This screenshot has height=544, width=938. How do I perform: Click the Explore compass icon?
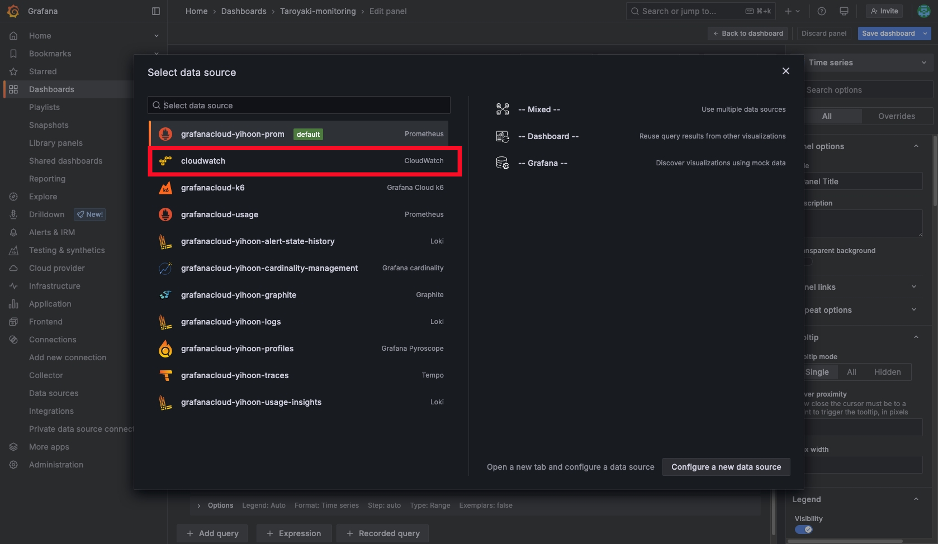pos(13,197)
